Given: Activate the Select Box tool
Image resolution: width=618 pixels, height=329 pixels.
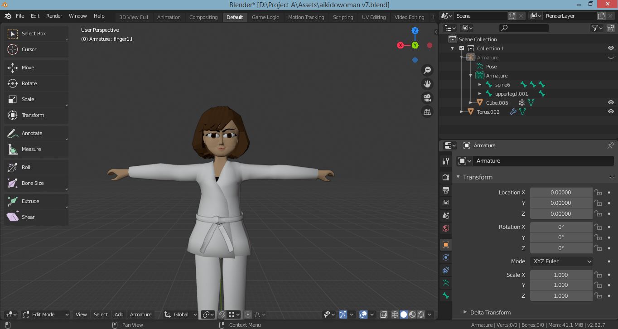Looking at the screenshot, I should click(x=36, y=34).
